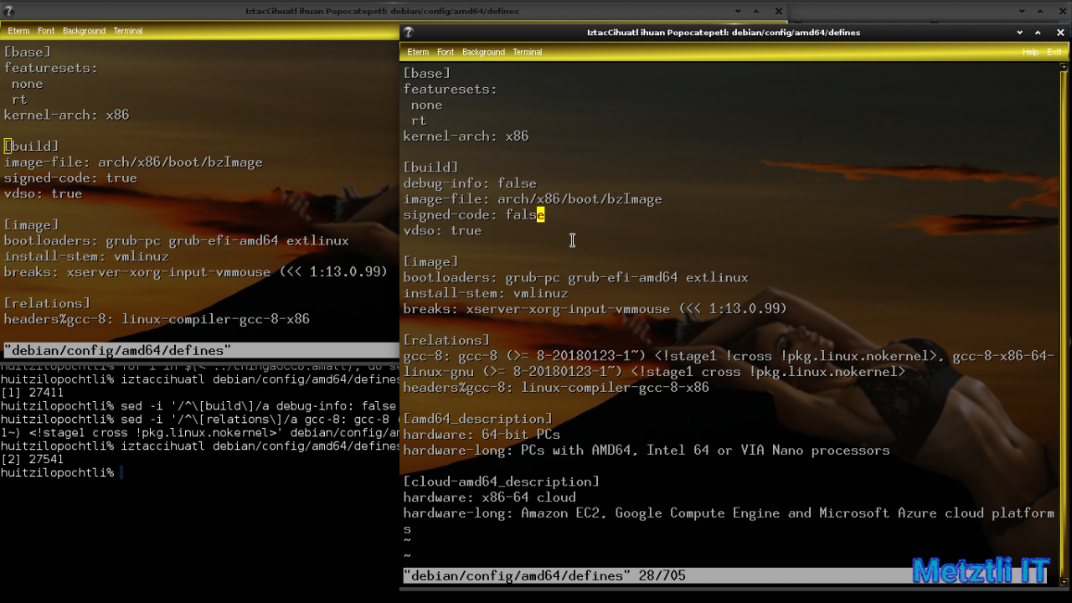Click 'vdso: true' in back-left window
Image resolution: width=1072 pixels, height=603 pixels.
click(x=43, y=193)
